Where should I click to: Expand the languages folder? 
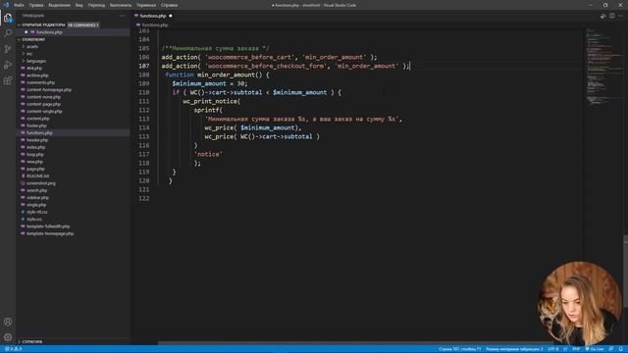coord(35,61)
